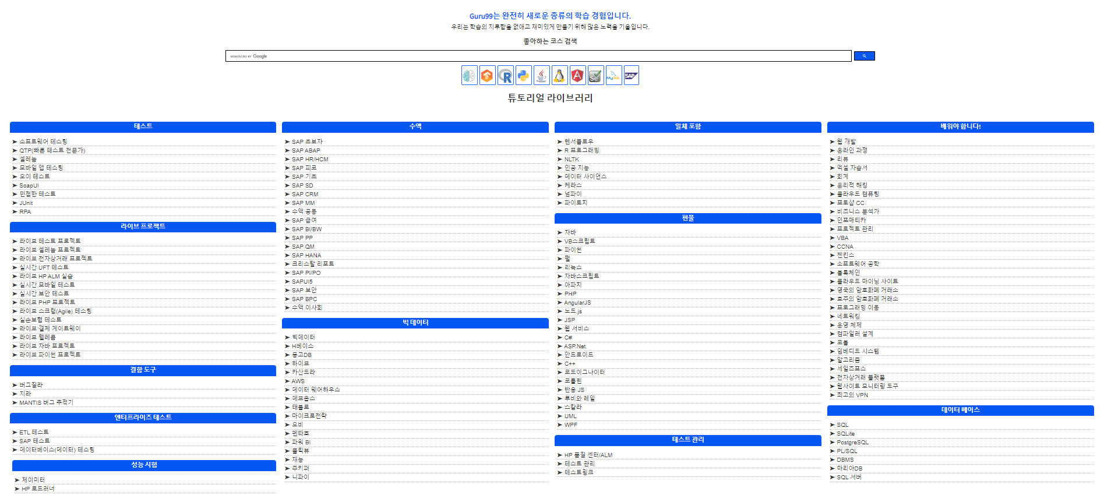
Task: Open the SAP ABAP tutorial link
Action: point(306,150)
